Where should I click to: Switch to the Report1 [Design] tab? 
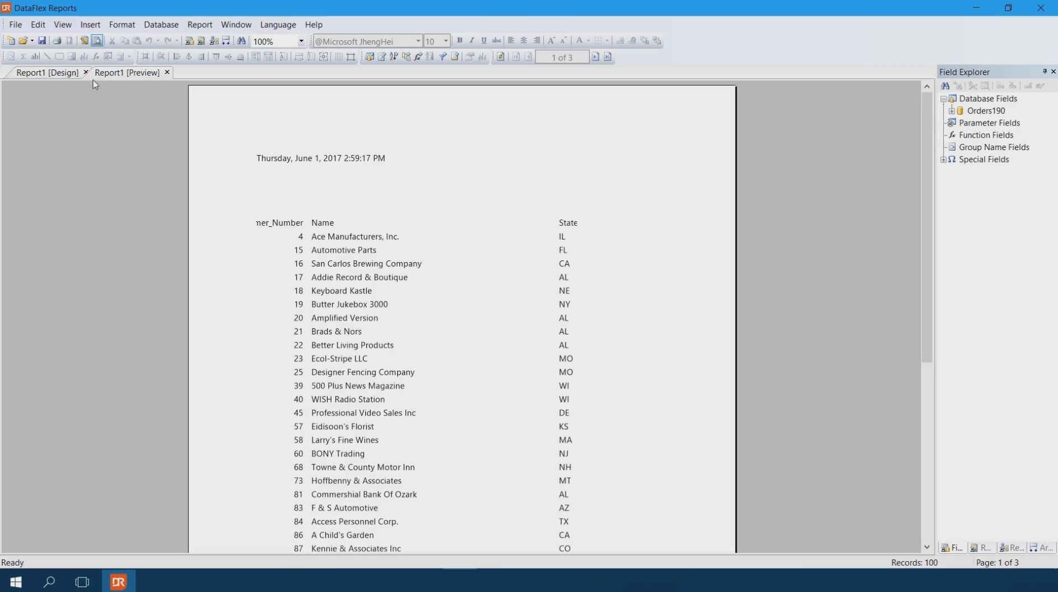click(x=47, y=73)
